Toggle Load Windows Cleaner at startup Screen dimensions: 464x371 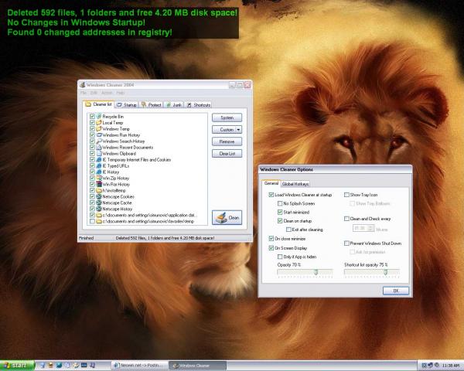click(271, 195)
